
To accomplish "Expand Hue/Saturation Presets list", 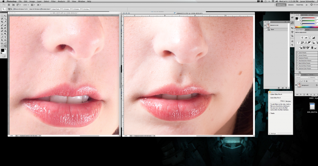I will point(297,61).
